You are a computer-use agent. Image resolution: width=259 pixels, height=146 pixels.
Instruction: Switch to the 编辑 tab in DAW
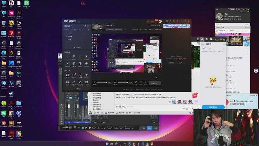(x=144, y=128)
